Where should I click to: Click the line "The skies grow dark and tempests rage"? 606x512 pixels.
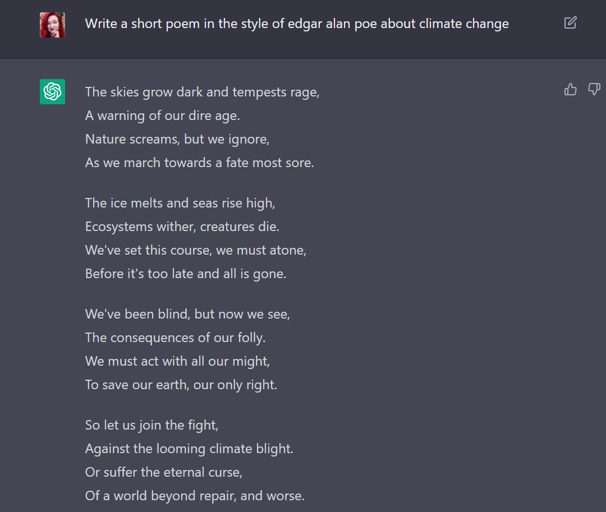202,92
